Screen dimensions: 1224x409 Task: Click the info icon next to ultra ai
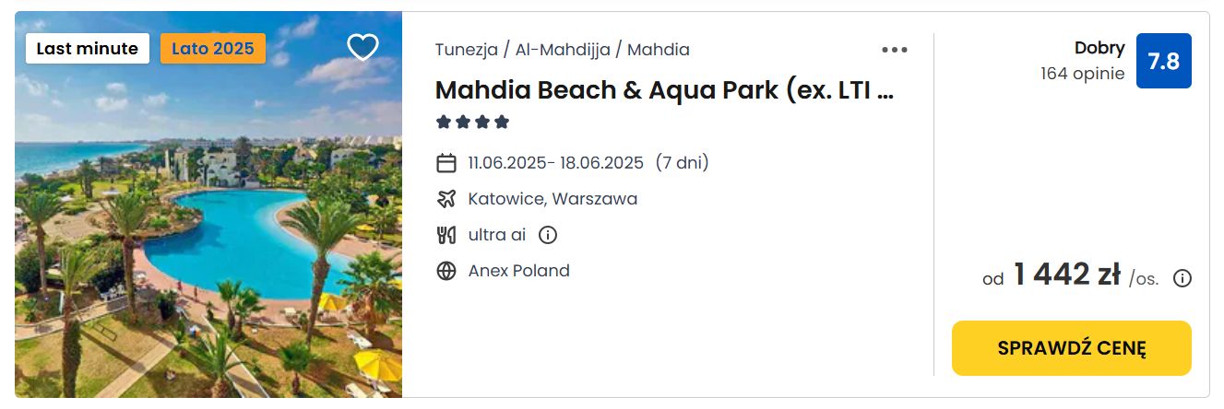tap(548, 235)
